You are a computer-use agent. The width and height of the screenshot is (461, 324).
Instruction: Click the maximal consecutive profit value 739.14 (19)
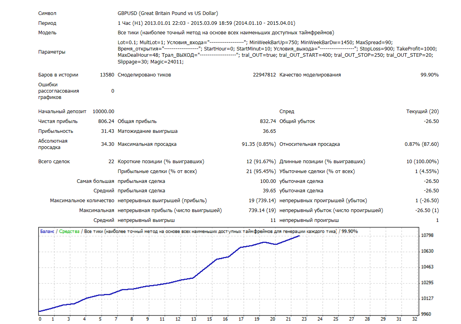coord(262,210)
